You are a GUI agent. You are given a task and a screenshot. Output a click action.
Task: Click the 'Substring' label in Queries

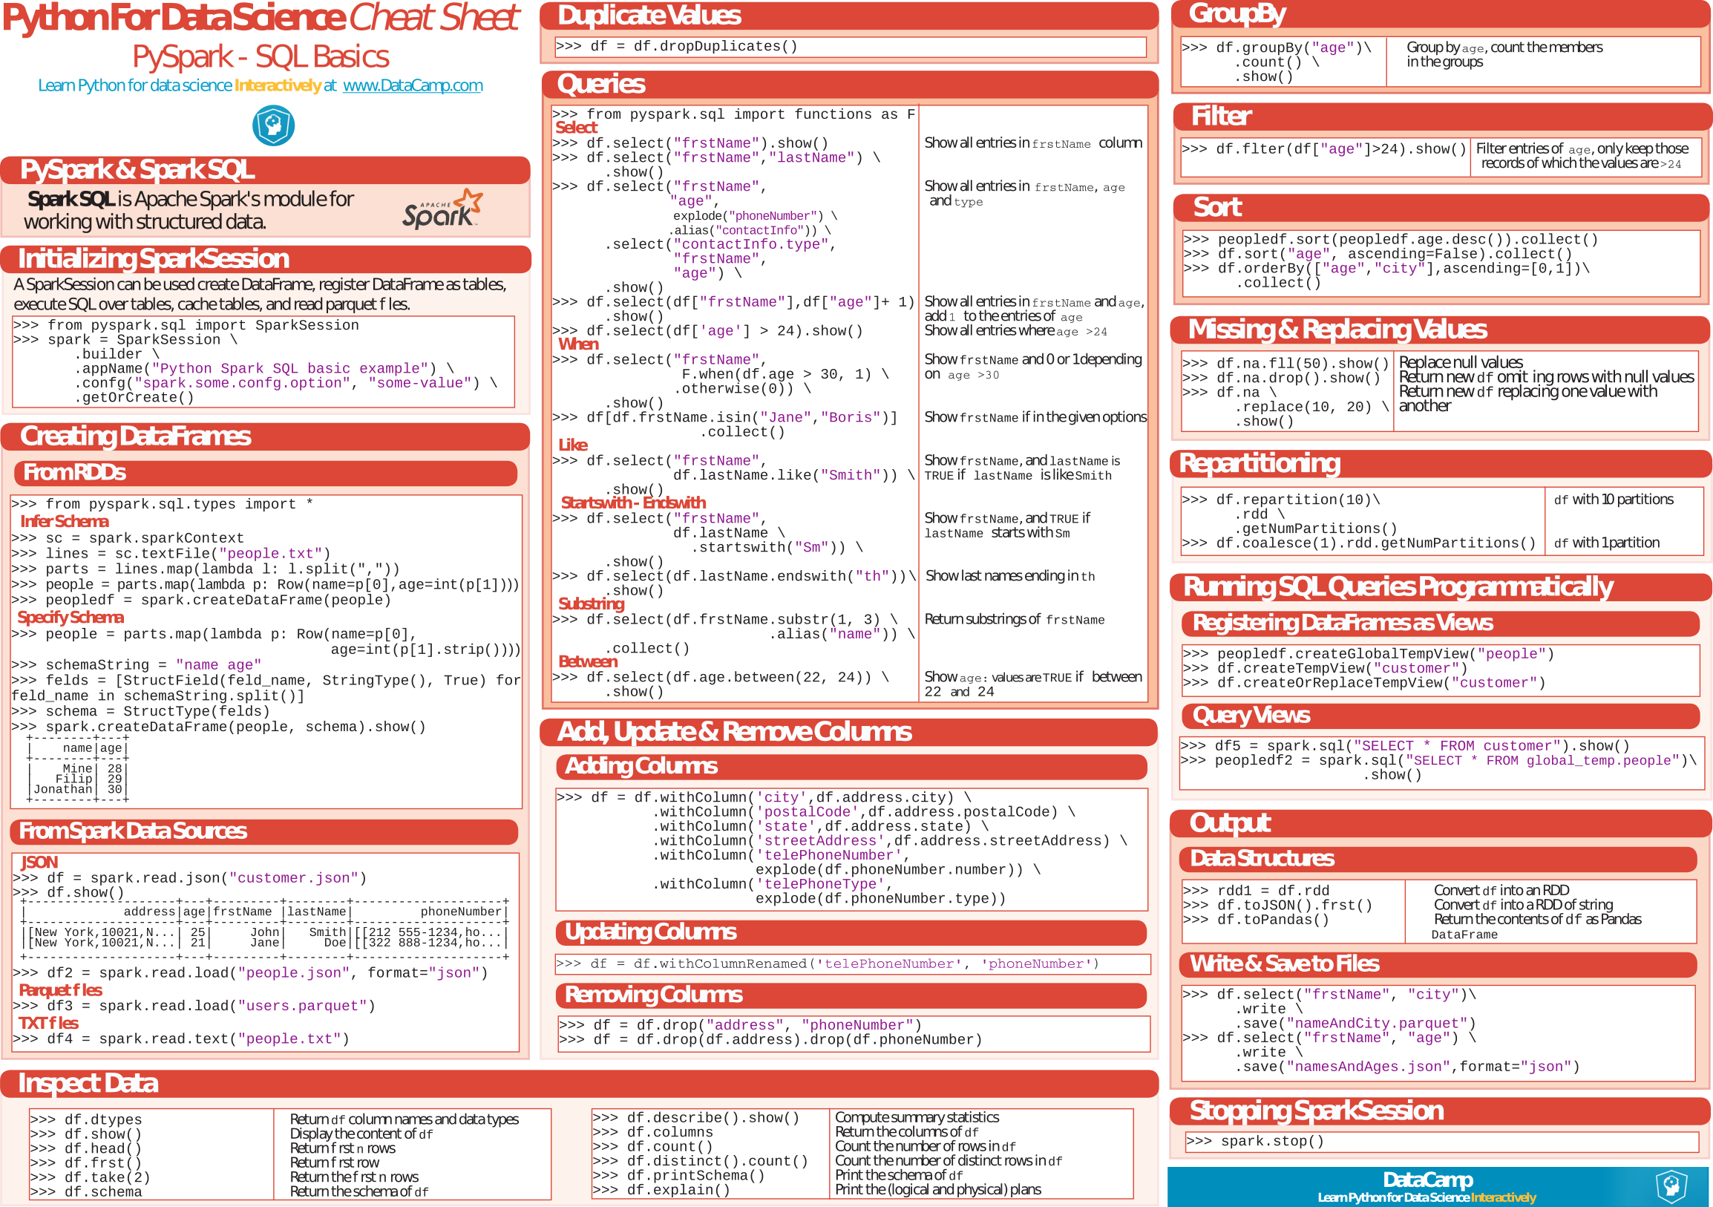pyautogui.click(x=591, y=604)
